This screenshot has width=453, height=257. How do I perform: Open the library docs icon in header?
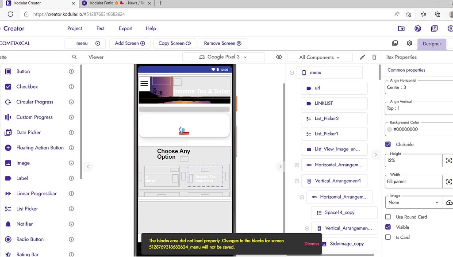click(x=434, y=28)
